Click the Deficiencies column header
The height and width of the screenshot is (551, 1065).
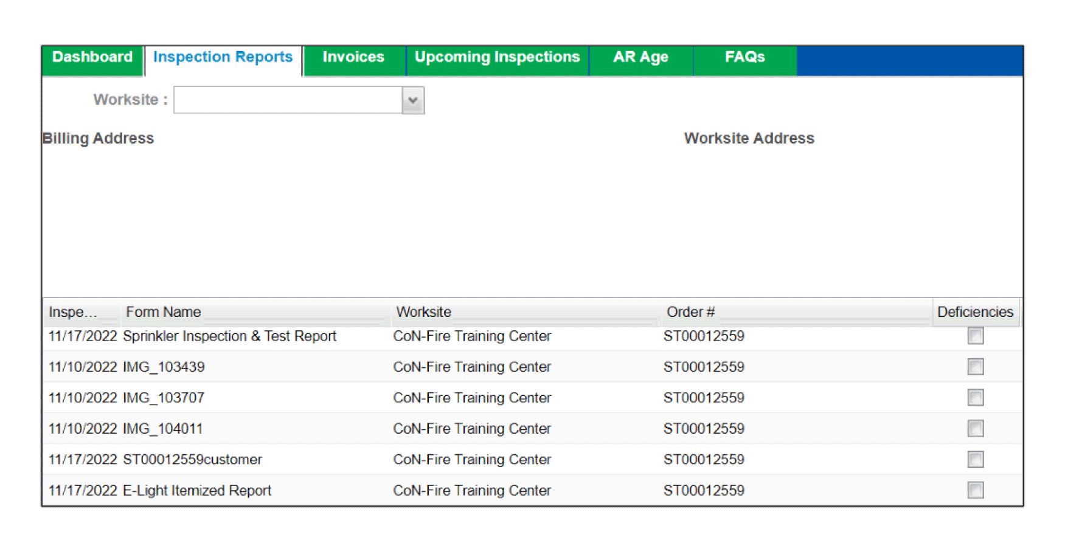[x=975, y=312]
